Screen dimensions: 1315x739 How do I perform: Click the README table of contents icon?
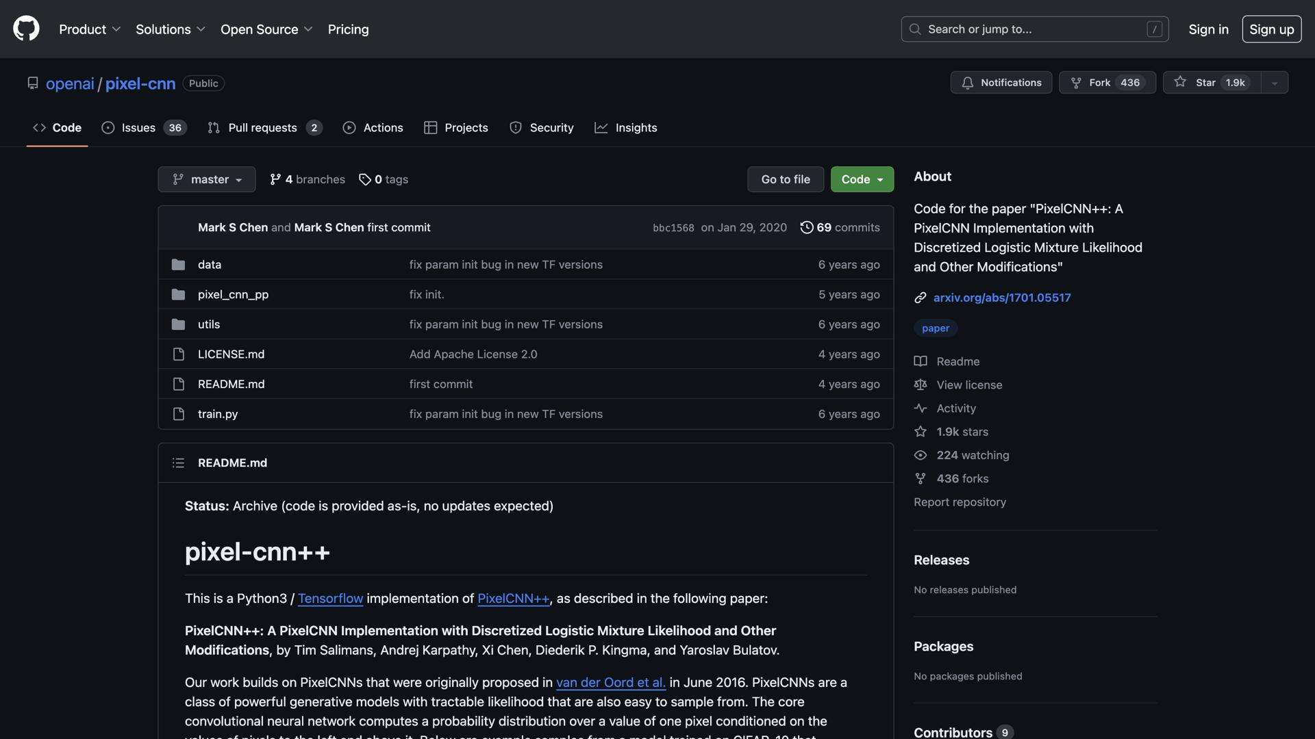[x=178, y=463]
